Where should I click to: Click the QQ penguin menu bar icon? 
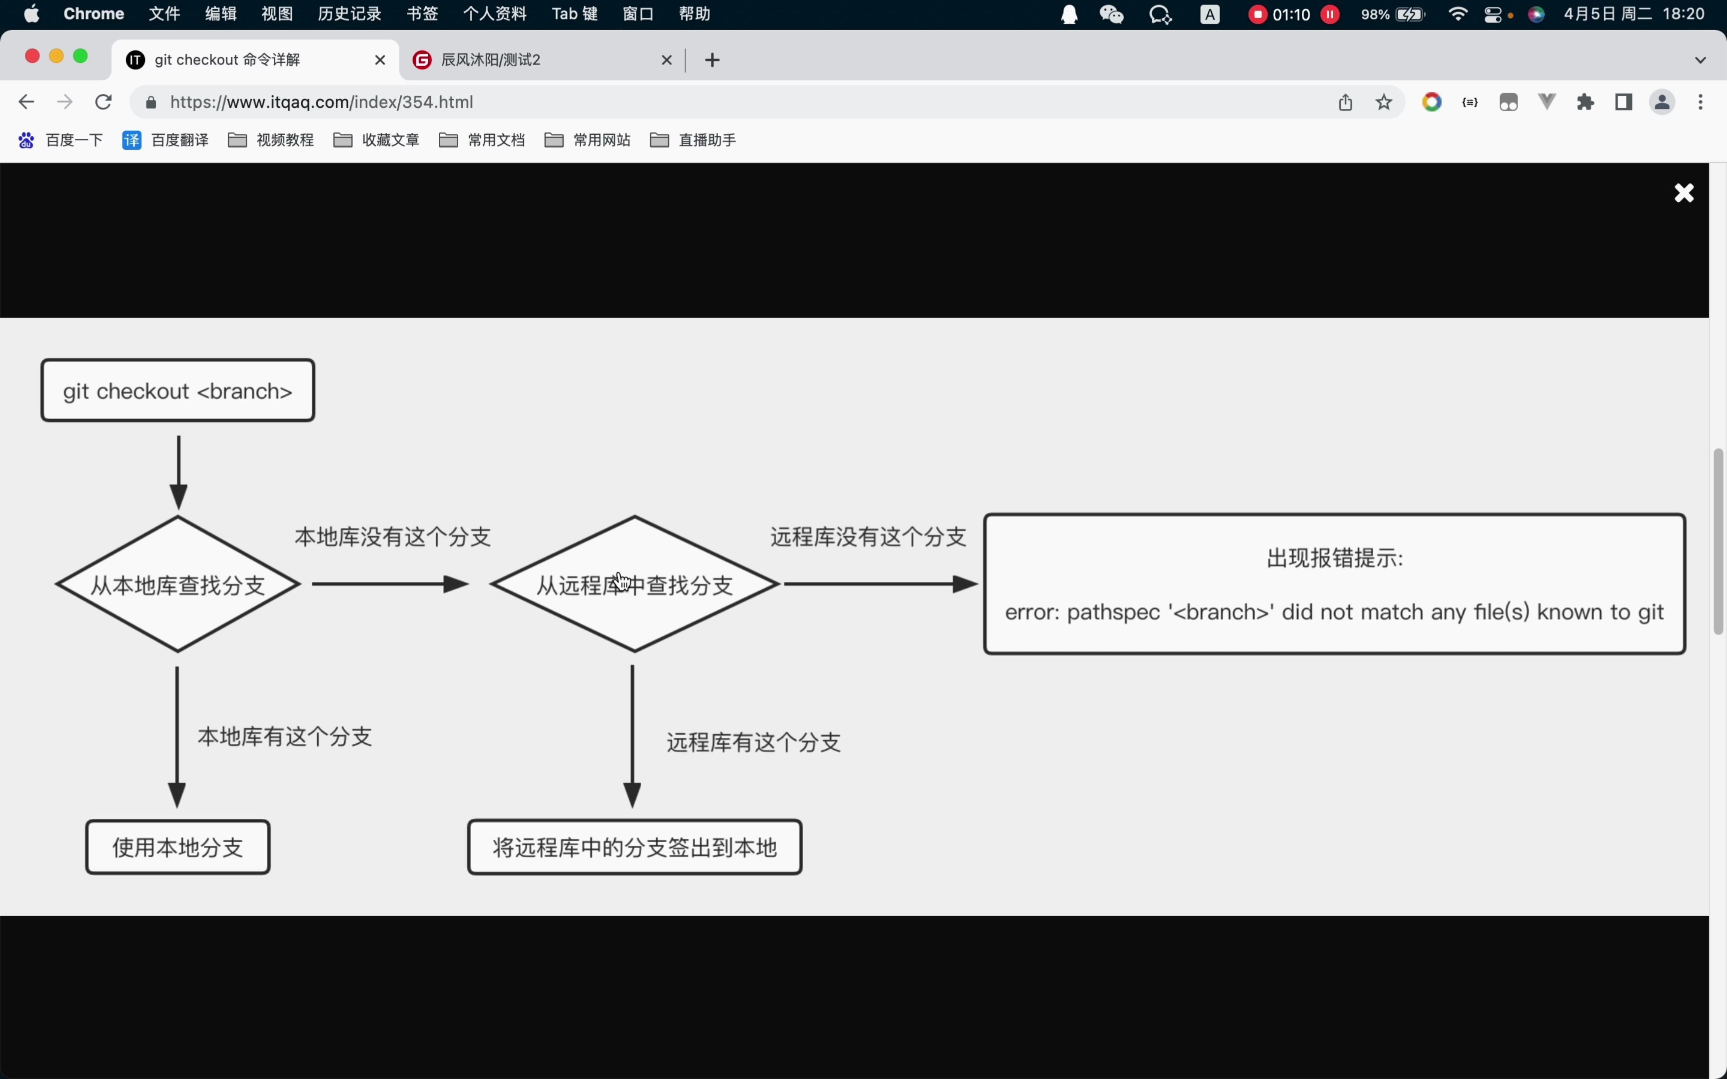1069,14
